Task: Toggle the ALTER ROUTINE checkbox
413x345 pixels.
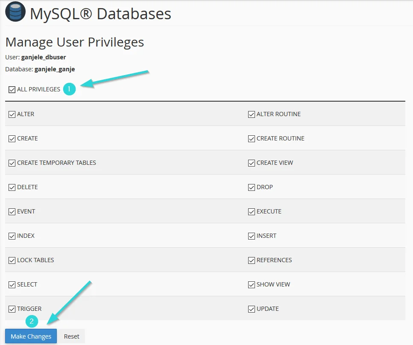Action: [252, 114]
